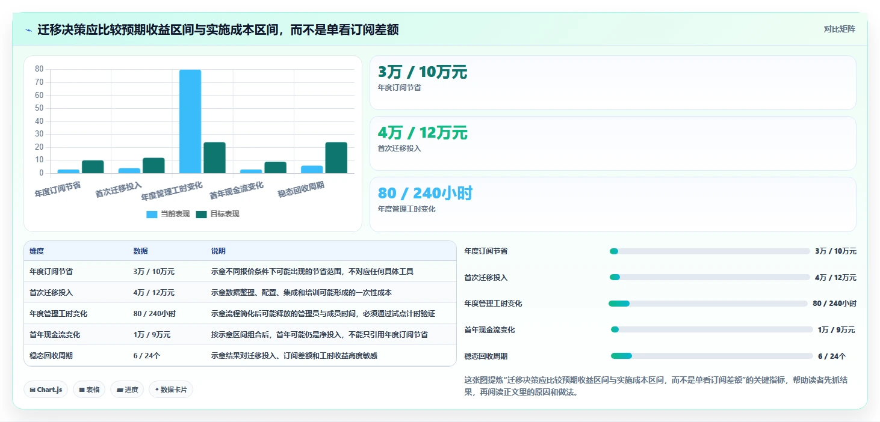The height and width of the screenshot is (422, 880).
Task: Click the 维度 table column header
Action: tap(37, 251)
